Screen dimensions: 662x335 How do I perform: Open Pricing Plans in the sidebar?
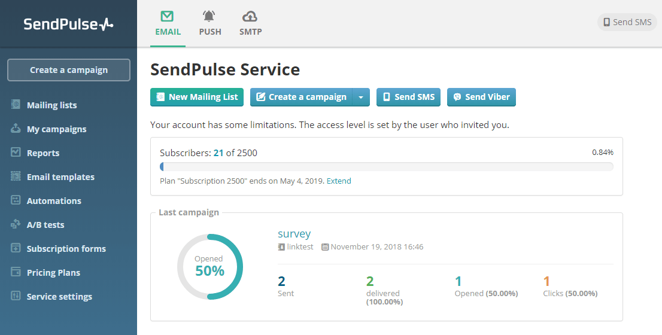pyautogui.click(x=54, y=273)
